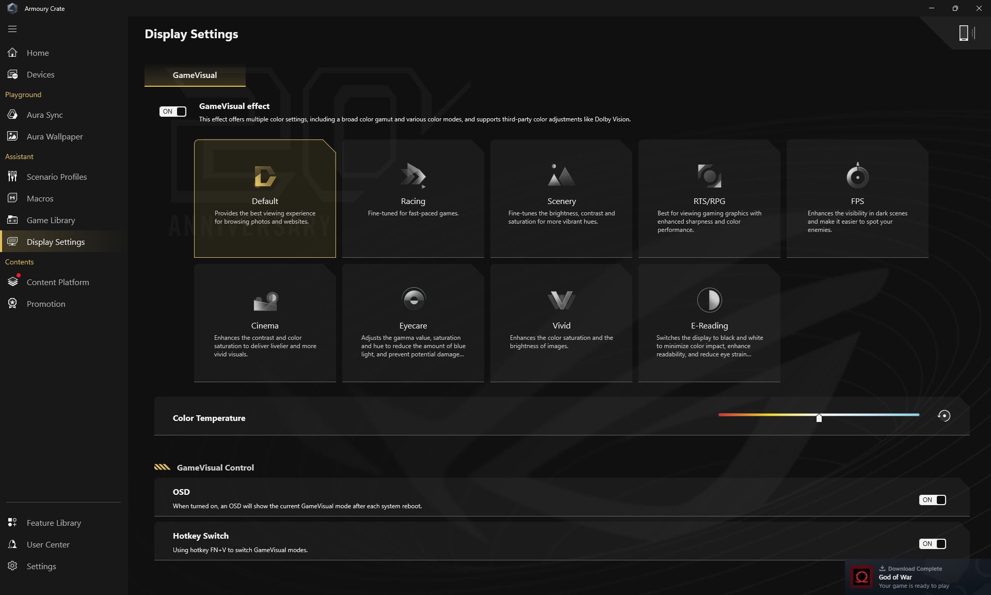This screenshot has height=595, width=991.
Task: Select the Eyecare mode card
Action: 413,323
